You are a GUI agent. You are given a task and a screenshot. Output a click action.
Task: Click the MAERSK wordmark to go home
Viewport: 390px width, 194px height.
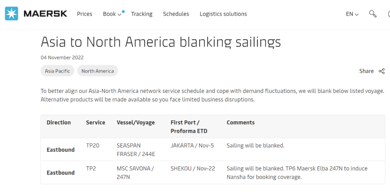click(45, 14)
